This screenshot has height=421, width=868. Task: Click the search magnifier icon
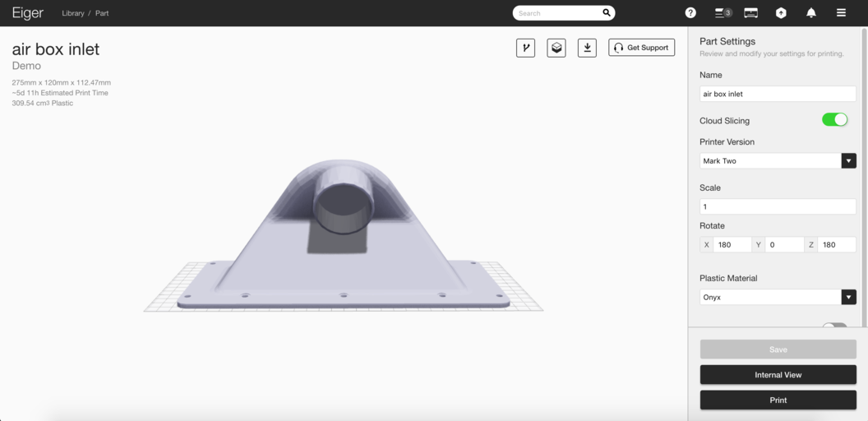click(607, 13)
